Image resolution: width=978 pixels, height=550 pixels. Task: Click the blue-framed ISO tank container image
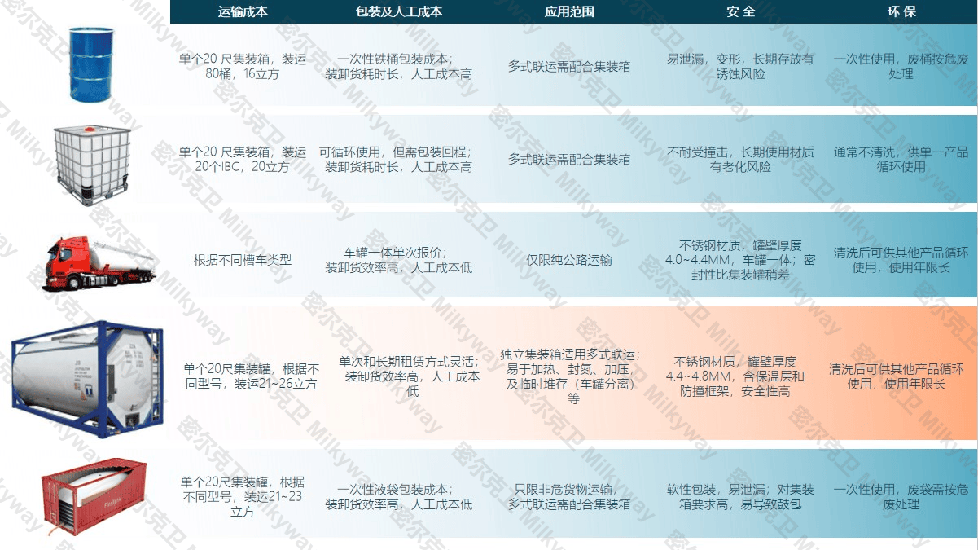tap(86, 380)
